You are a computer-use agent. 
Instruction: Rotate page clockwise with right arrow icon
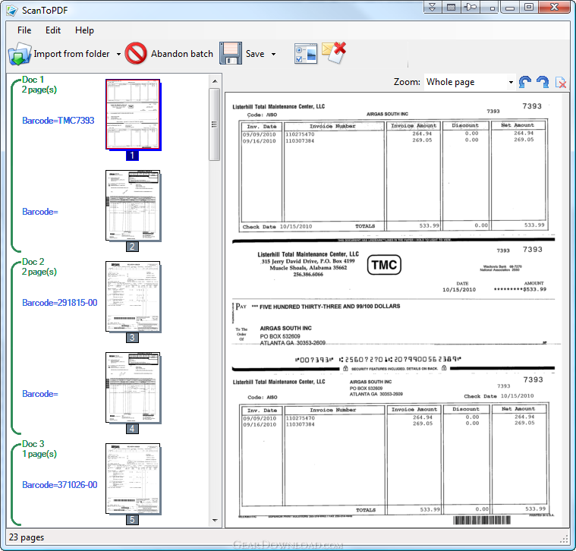[x=543, y=82]
